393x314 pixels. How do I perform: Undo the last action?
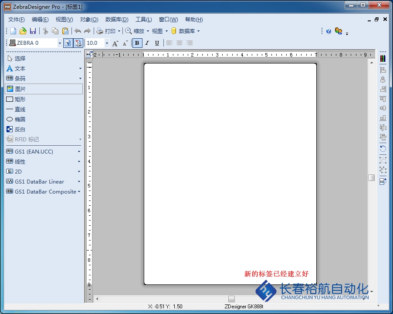click(78, 31)
